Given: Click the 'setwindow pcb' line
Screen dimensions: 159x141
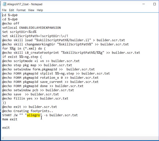Looking at the screenshot, I should click(x=38, y=90).
